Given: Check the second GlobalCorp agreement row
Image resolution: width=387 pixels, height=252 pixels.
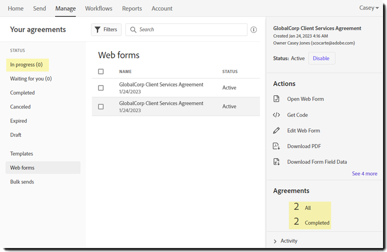Looking at the screenshot, I should click(x=101, y=107).
